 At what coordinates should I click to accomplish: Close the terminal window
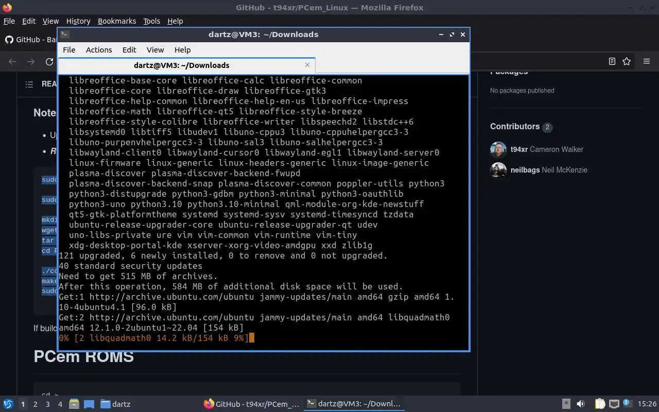[463, 35]
